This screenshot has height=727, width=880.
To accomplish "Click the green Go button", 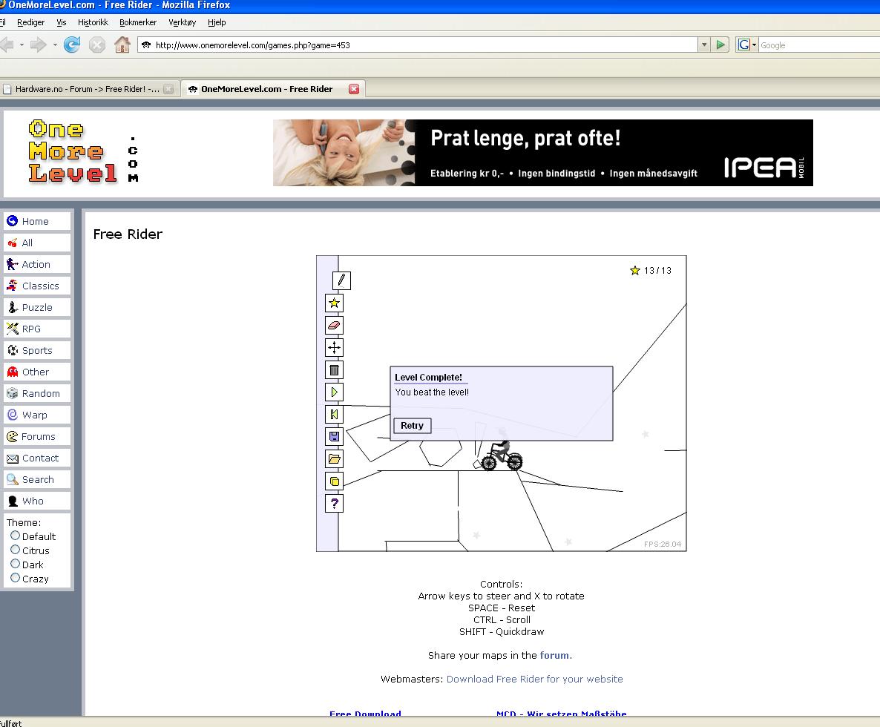I will point(720,45).
